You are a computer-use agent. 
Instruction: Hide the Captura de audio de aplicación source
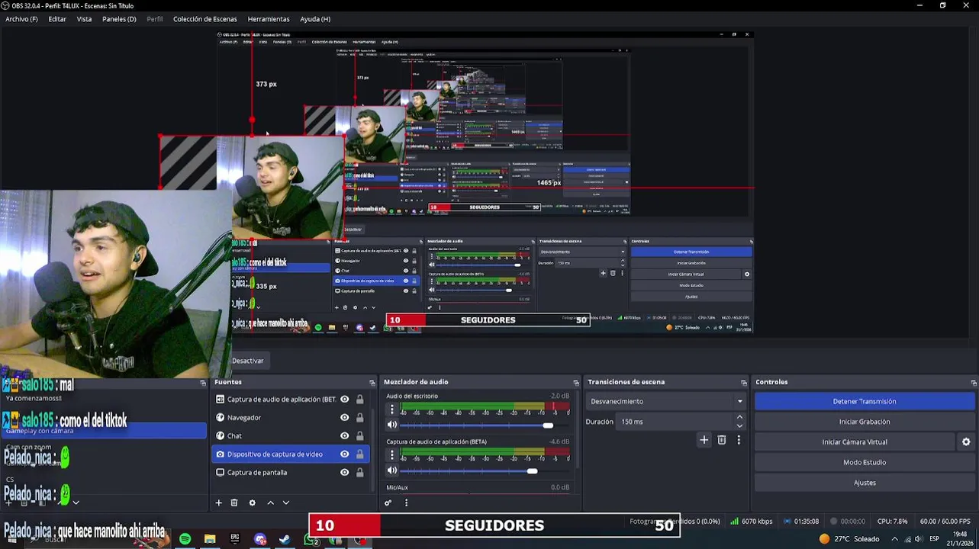[x=344, y=399]
